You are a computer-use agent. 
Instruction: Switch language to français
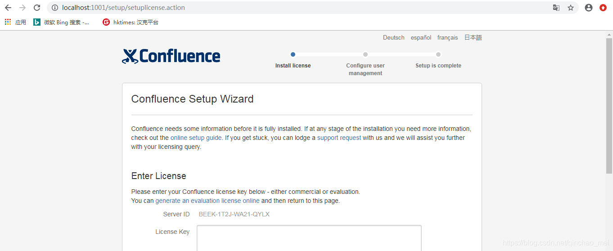pos(447,38)
